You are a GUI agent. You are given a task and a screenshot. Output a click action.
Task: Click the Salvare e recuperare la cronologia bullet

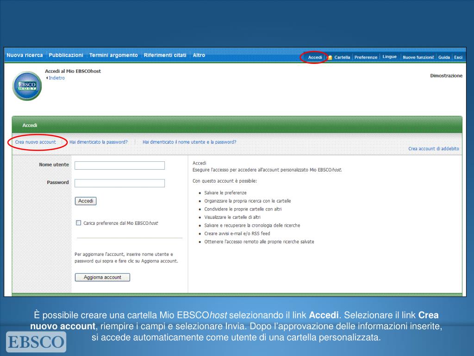(x=252, y=226)
